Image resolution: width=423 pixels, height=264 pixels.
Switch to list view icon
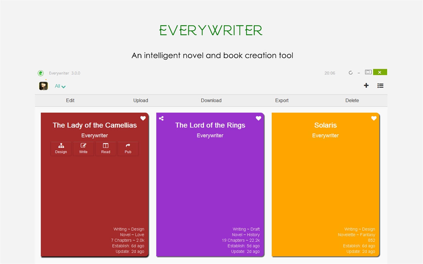coord(380,86)
